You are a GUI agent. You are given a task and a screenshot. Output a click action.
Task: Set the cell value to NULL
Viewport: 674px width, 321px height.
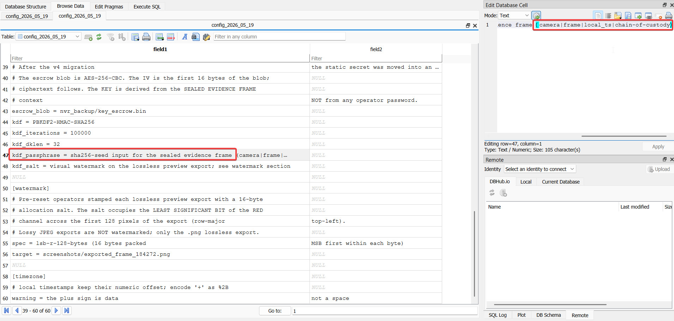click(x=658, y=16)
